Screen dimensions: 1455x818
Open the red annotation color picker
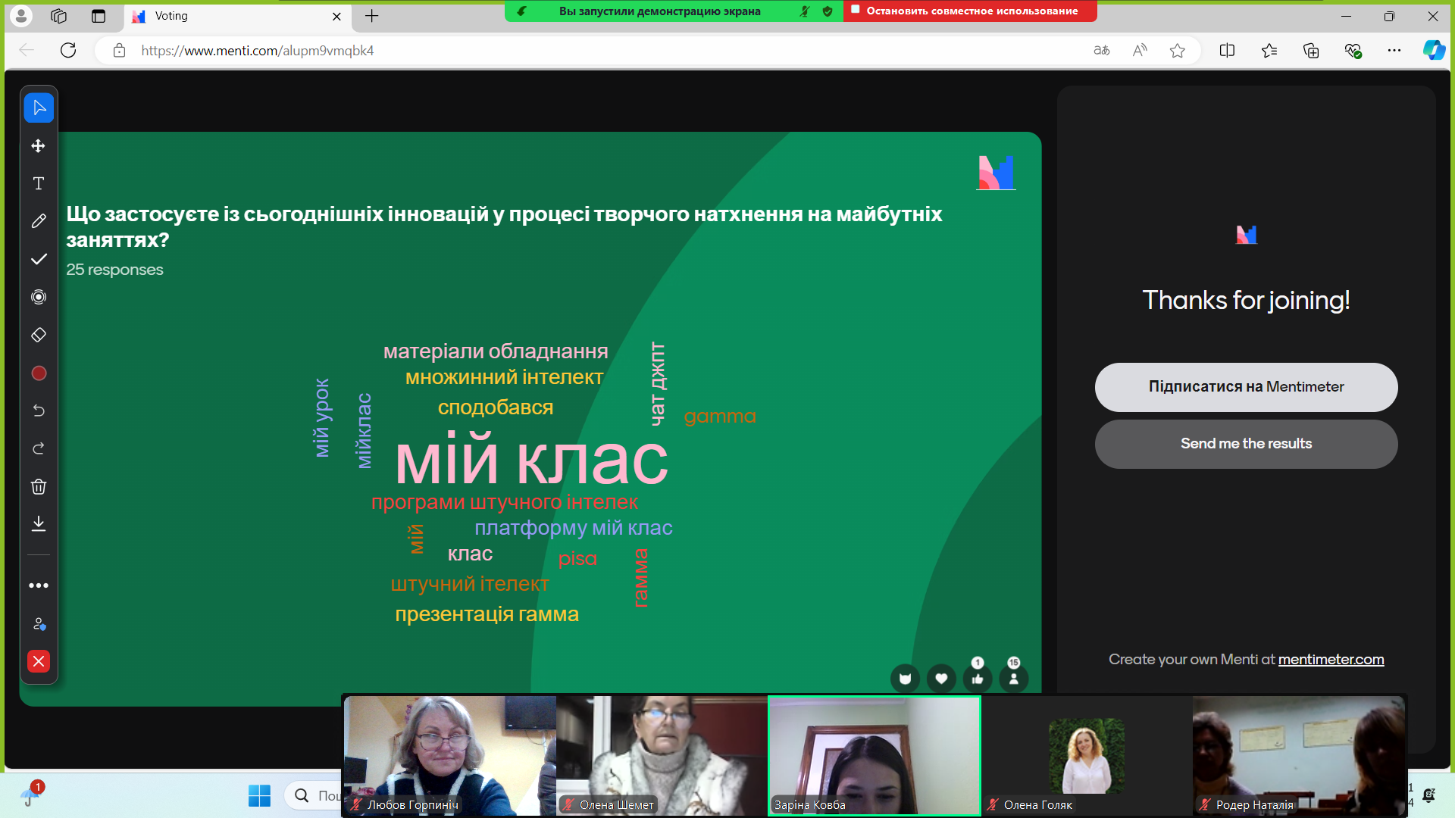click(39, 373)
